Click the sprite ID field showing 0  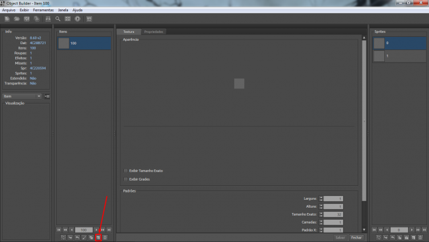[399, 230]
